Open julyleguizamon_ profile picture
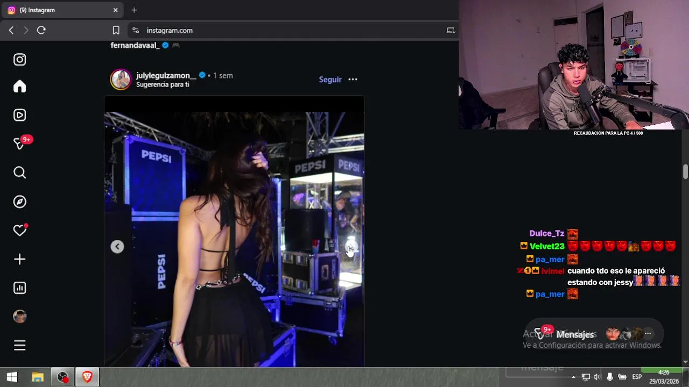689x387 pixels. tap(121, 80)
